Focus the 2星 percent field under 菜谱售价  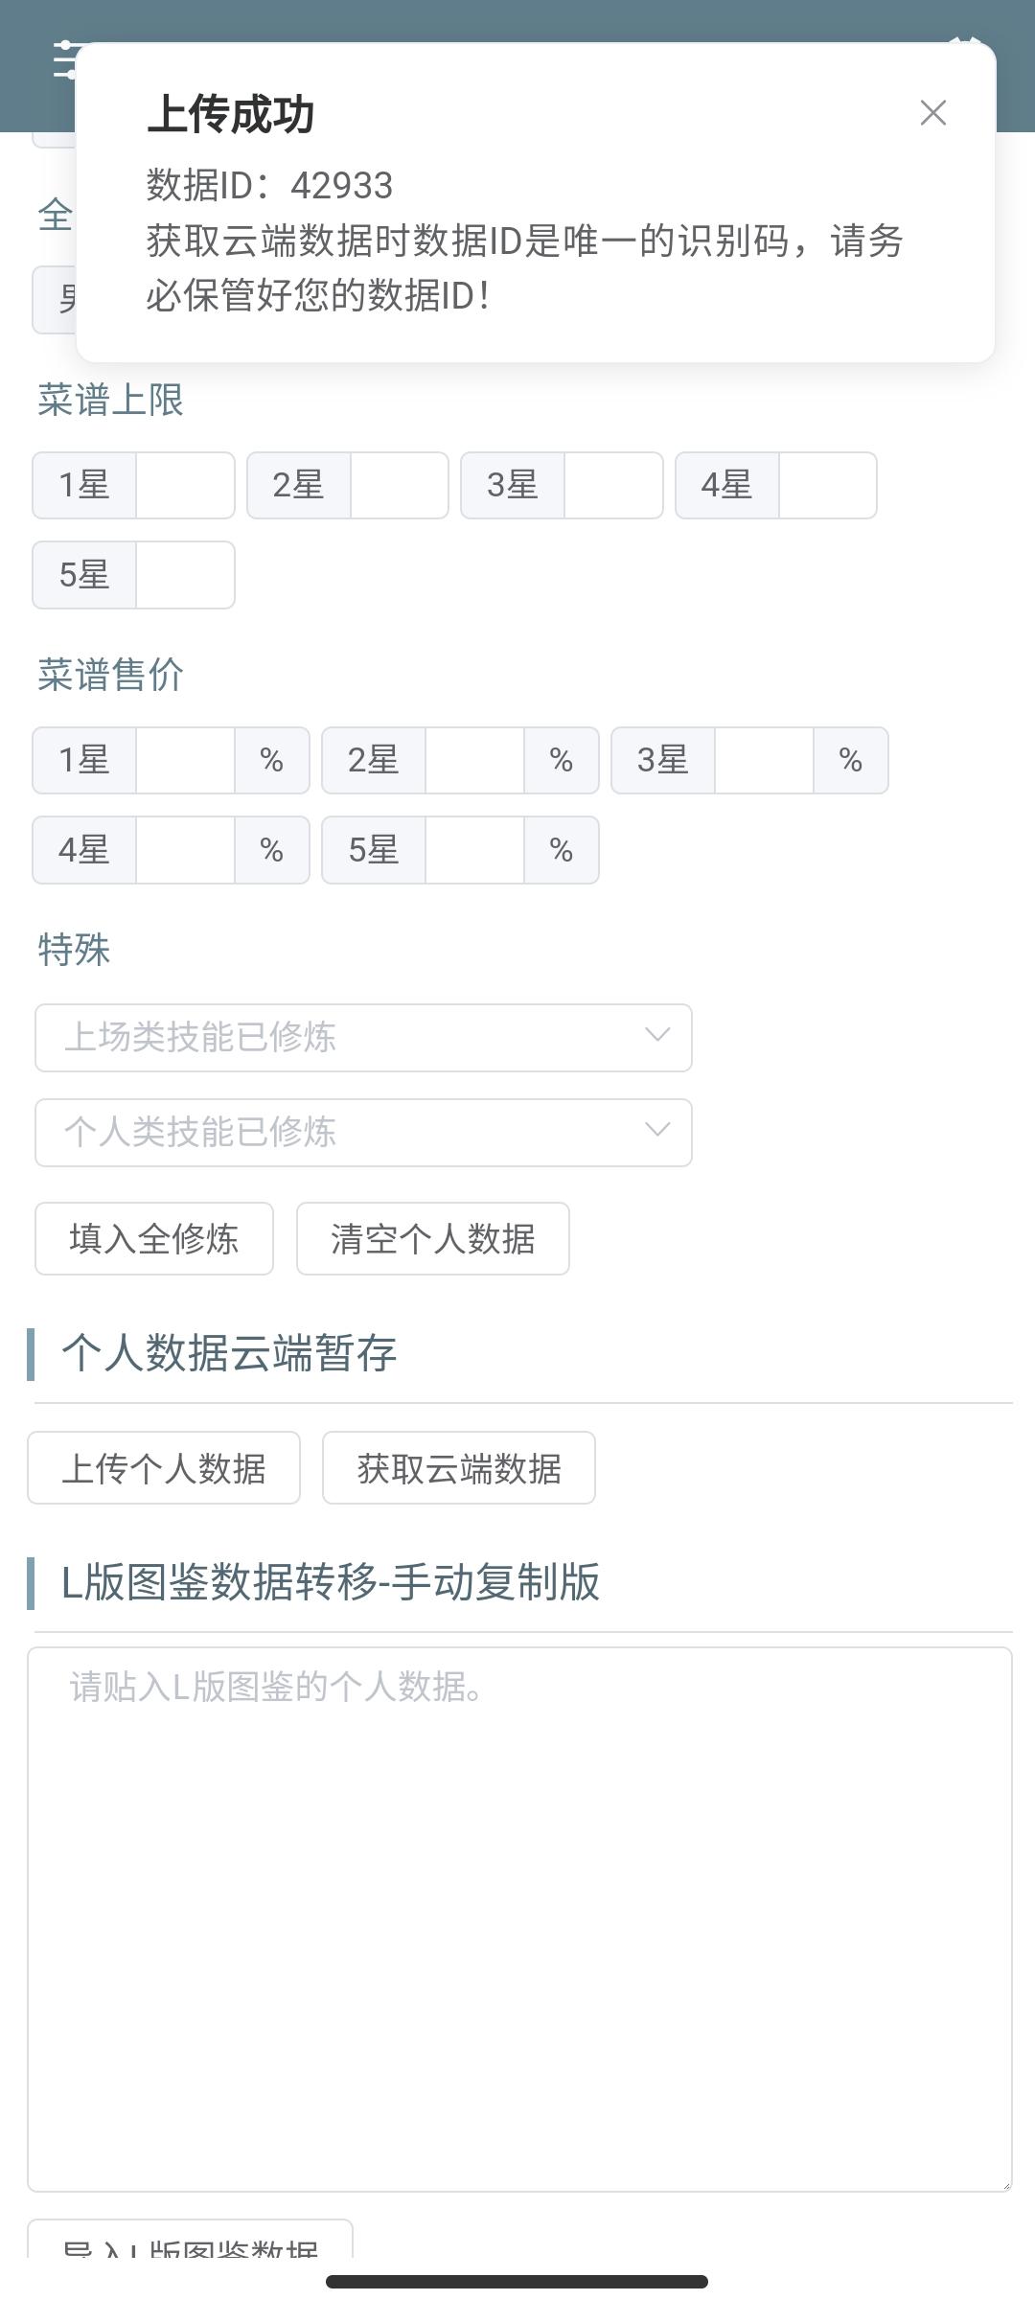(x=474, y=760)
